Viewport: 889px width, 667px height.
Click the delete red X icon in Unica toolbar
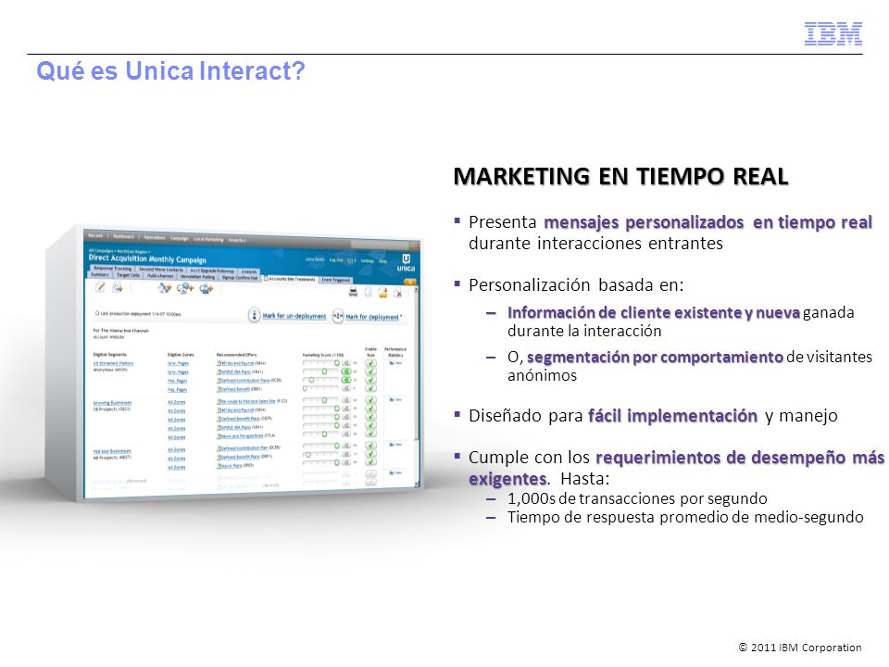tap(398, 293)
